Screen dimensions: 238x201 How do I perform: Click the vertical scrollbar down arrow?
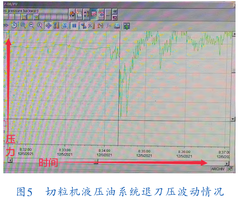pos(233,119)
